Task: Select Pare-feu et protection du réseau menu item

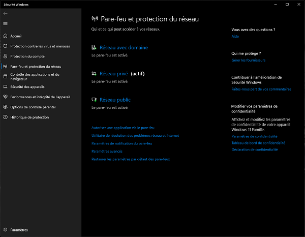Action: point(36,66)
